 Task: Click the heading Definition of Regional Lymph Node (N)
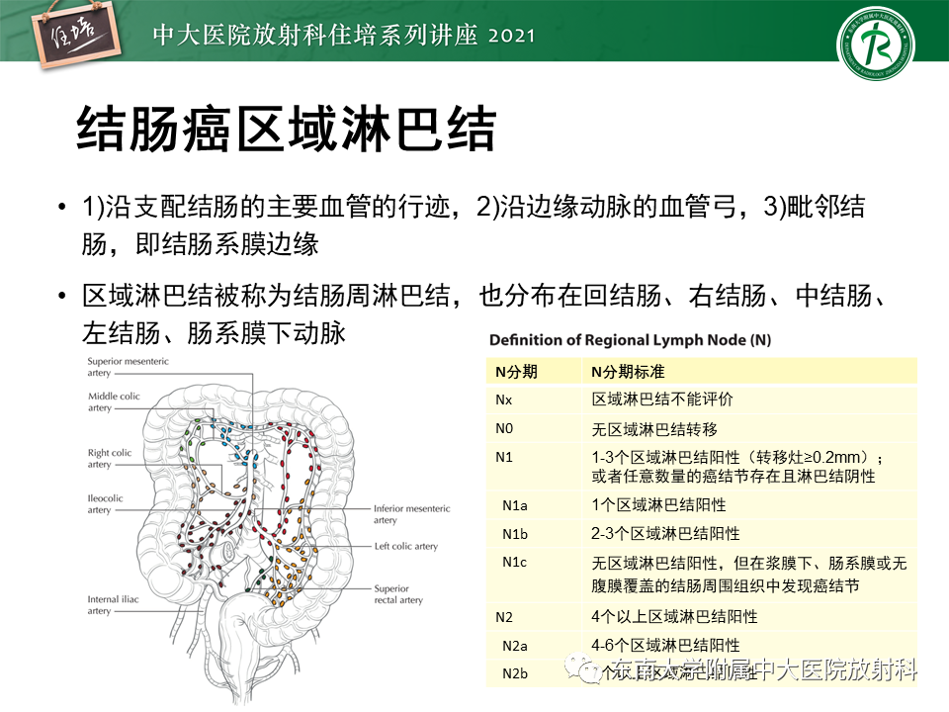630,339
